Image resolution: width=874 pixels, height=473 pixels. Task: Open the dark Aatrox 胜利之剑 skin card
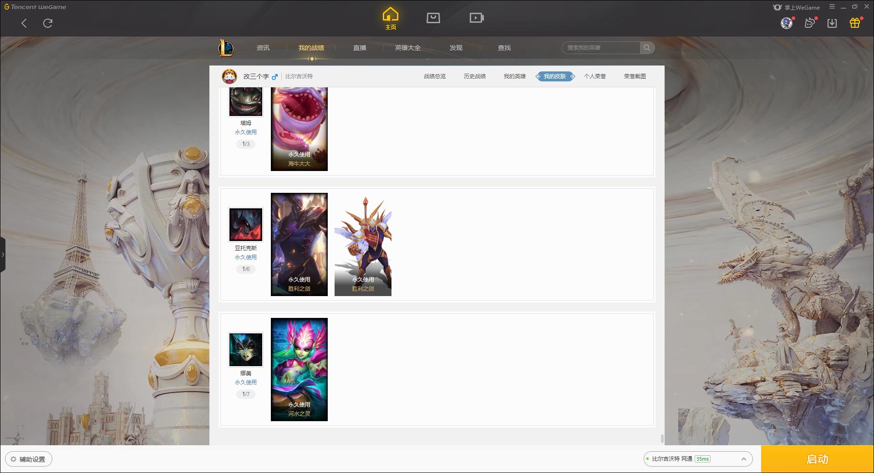tap(299, 244)
